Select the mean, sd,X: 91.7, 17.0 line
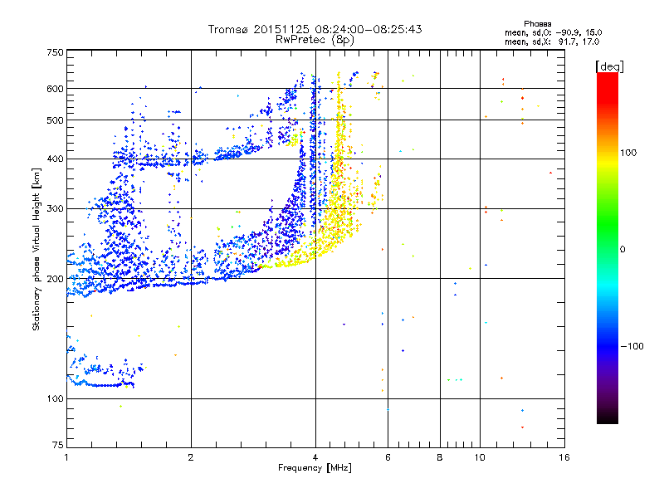This screenshot has width=664, height=498. 552,41
